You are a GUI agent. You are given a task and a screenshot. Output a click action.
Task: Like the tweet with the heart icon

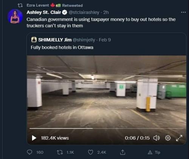tap(90, 152)
